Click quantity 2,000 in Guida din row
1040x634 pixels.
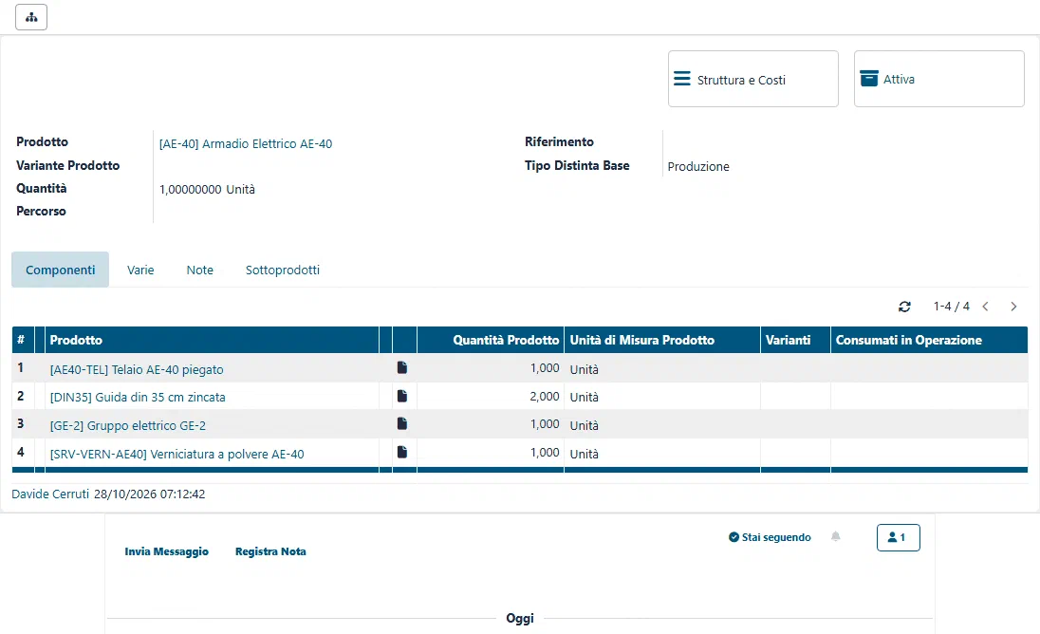pyautogui.click(x=545, y=397)
